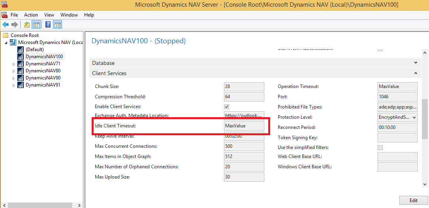Click the Port field showing 1046
Screen dimensions: 429x208
pos(397,97)
